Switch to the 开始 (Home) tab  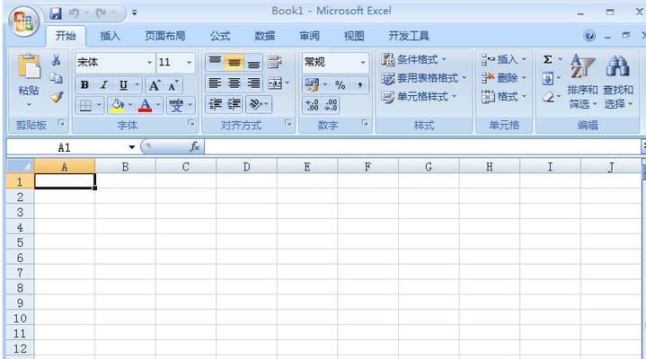[x=66, y=36]
